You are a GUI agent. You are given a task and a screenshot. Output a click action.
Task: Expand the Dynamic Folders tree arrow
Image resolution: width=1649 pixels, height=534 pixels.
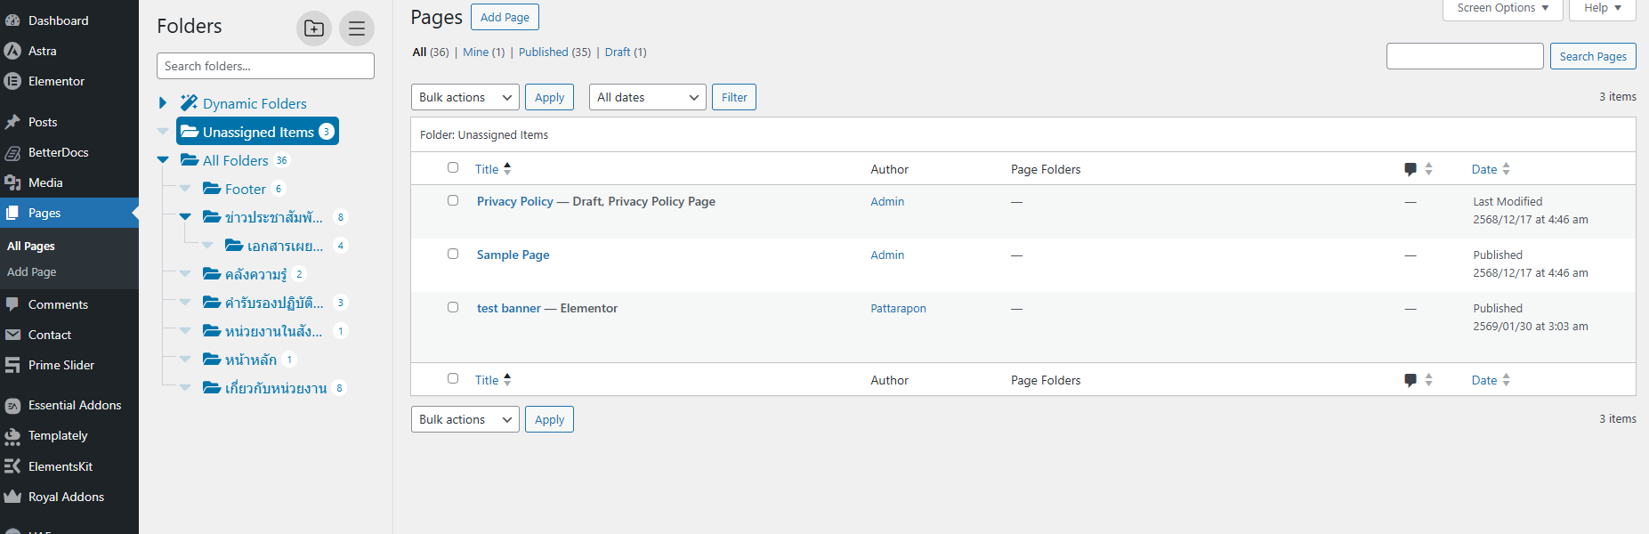(163, 103)
